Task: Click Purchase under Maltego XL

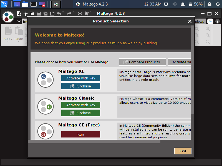Action: [81, 86]
